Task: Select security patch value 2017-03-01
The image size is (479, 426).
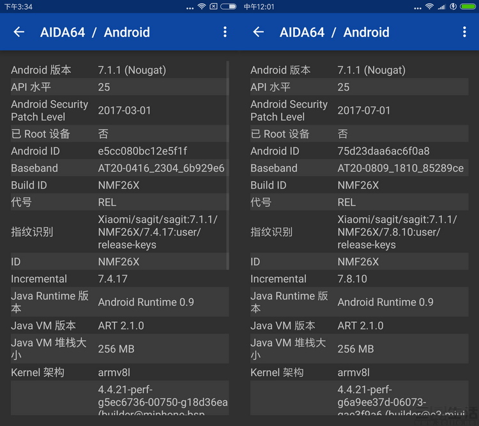Action: point(125,110)
